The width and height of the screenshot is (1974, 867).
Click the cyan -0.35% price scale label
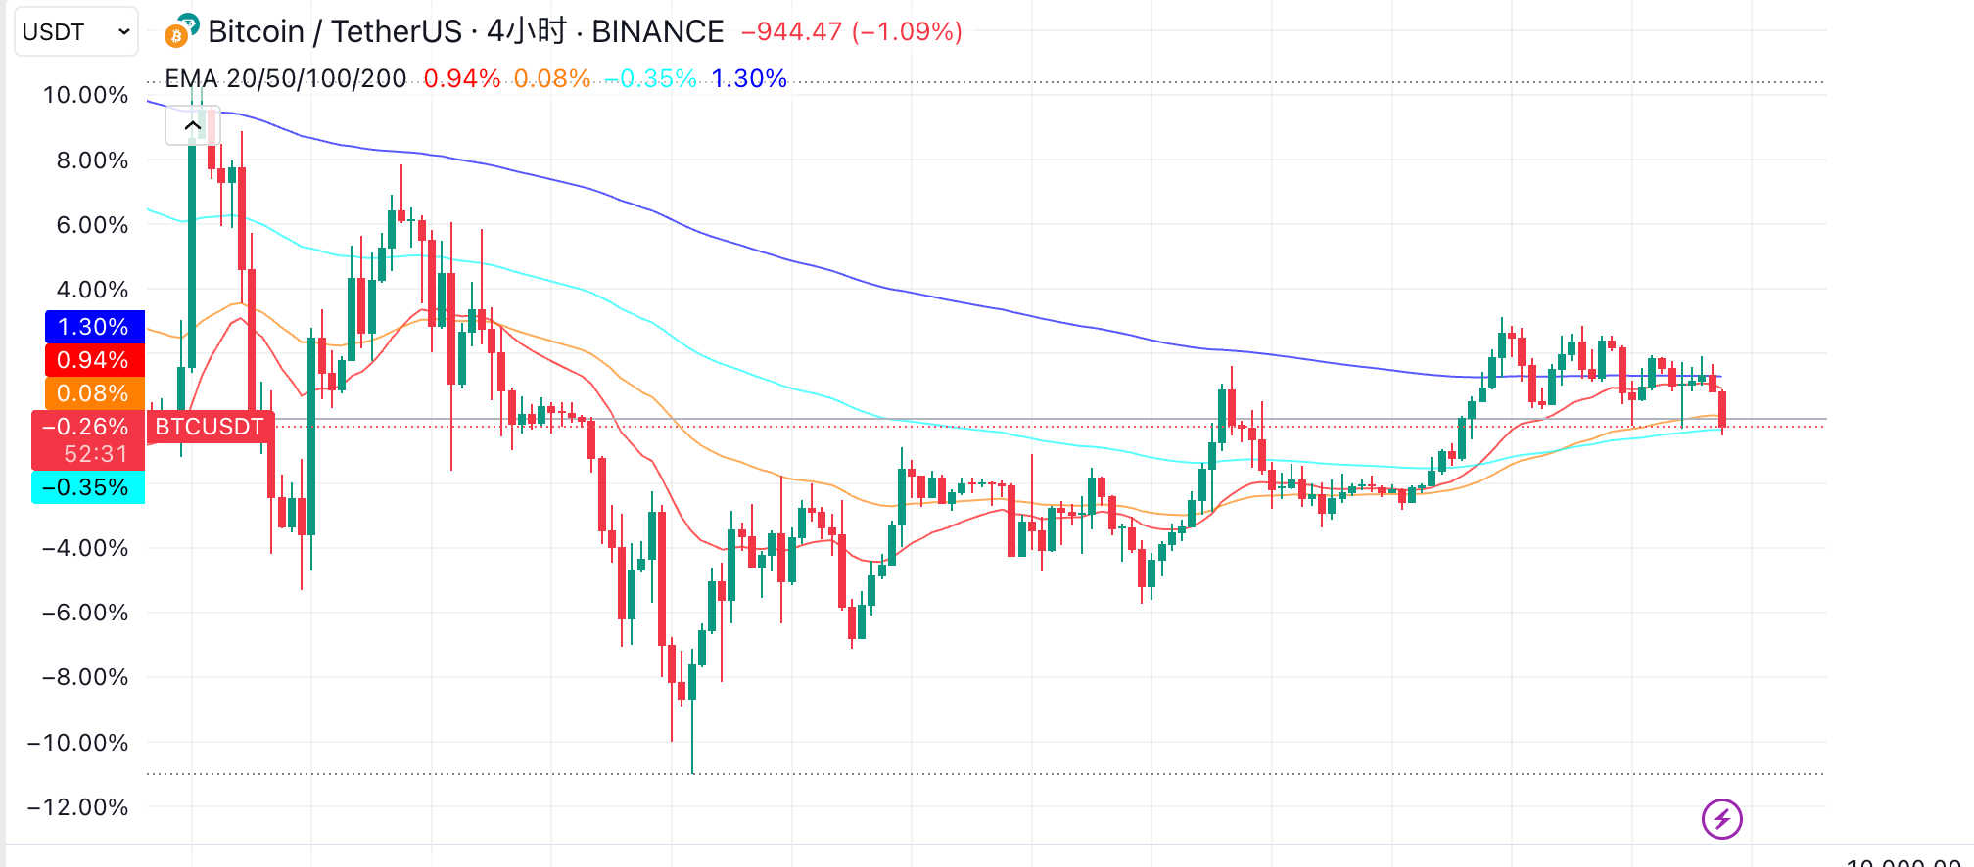point(88,487)
